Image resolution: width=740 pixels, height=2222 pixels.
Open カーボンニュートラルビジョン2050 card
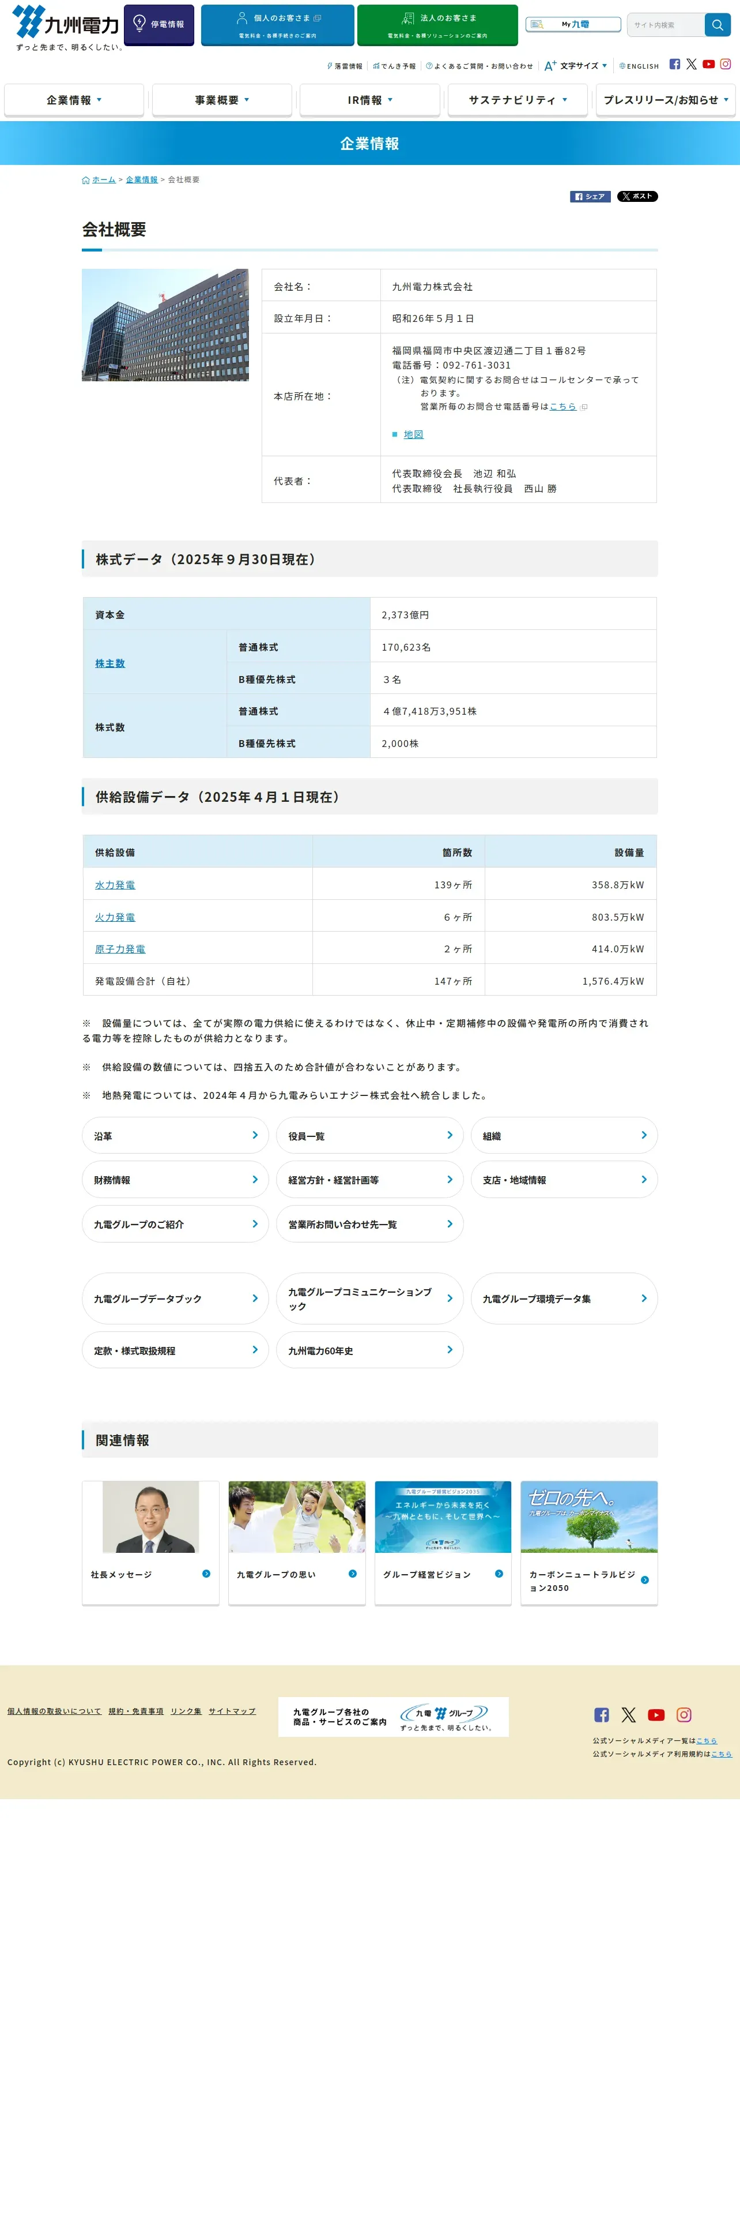coord(589,1543)
